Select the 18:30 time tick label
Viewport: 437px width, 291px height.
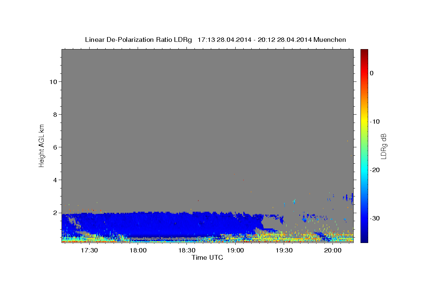pos(186,250)
